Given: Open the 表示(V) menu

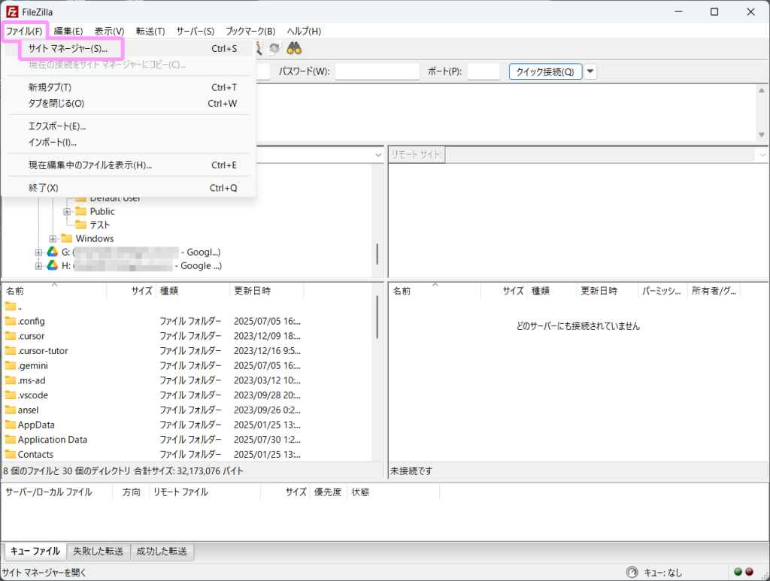Looking at the screenshot, I should tap(109, 31).
